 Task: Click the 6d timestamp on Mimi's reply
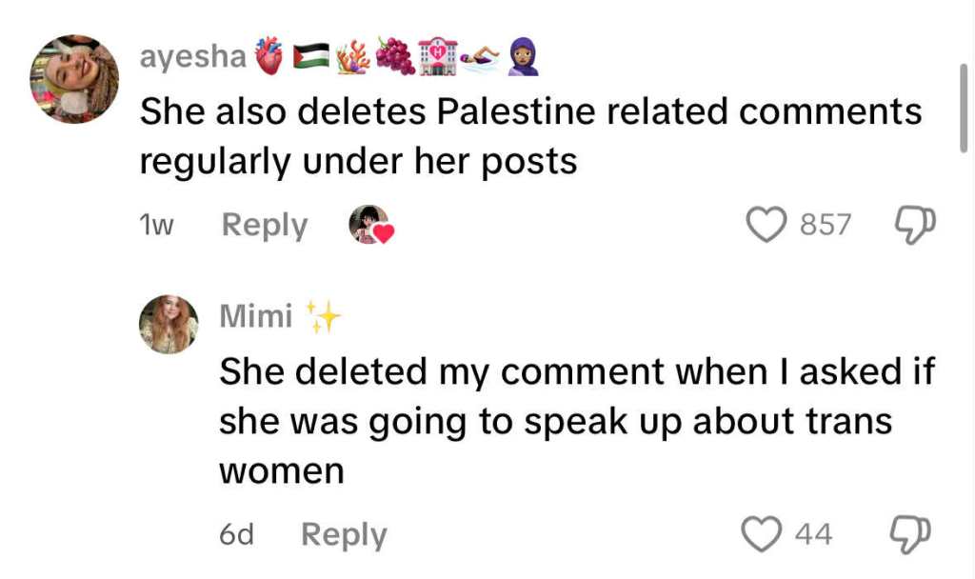[x=236, y=535]
